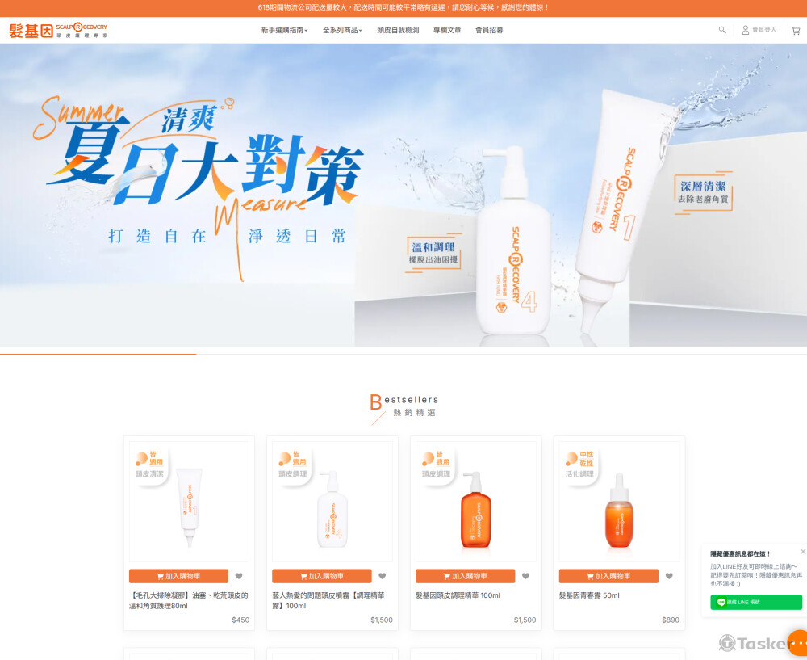The width and height of the screenshot is (807, 660).
Task: Add 髮基因頭皮調理精華 100ml to cart
Action: pyautogui.click(x=466, y=576)
